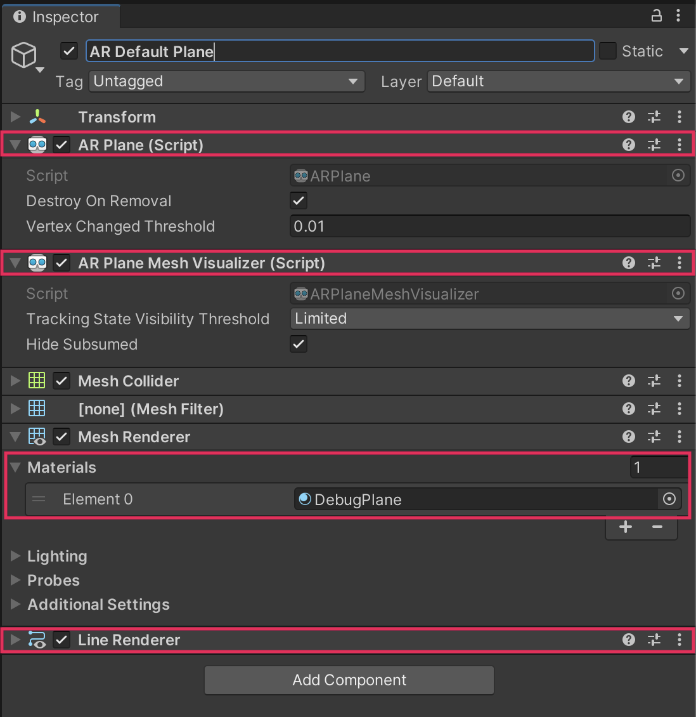The height and width of the screenshot is (717, 696).
Task: Open the Tag dropdown showing Untagged
Action: [226, 81]
